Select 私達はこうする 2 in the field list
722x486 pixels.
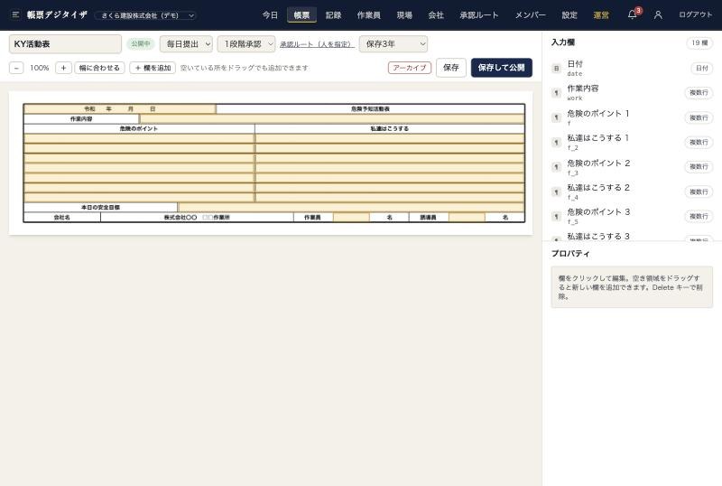coord(632,192)
